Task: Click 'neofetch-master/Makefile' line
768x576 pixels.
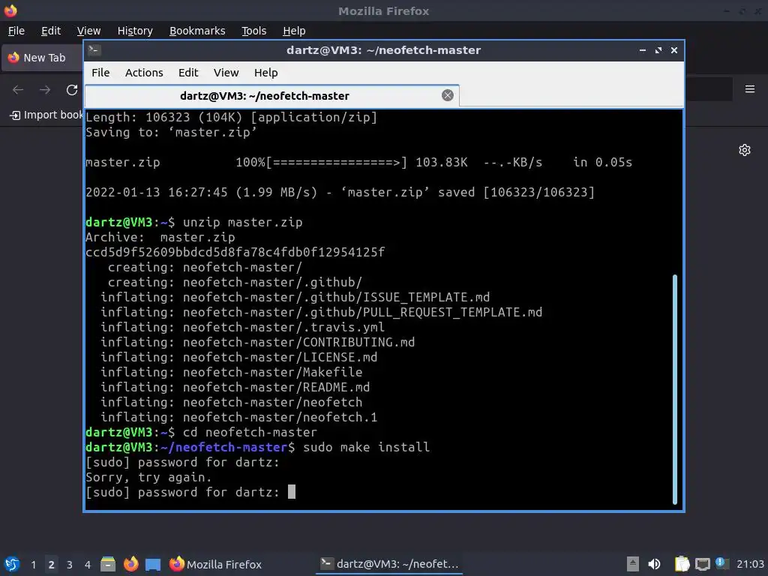Action: (x=232, y=372)
